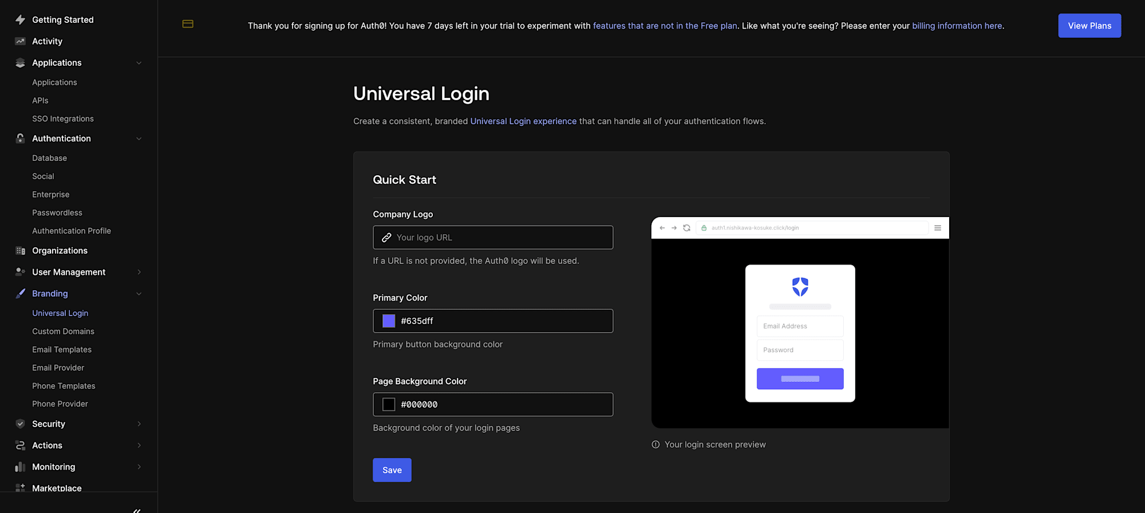This screenshot has width=1145, height=513.
Task: Open Enterprise connections
Action: coord(50,195)
